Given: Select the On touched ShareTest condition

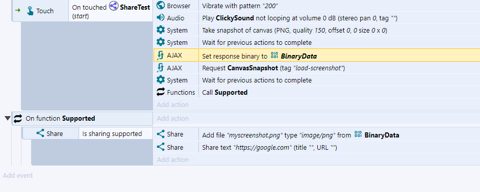Looking at the screenshot, I should (x=111, y=11).
